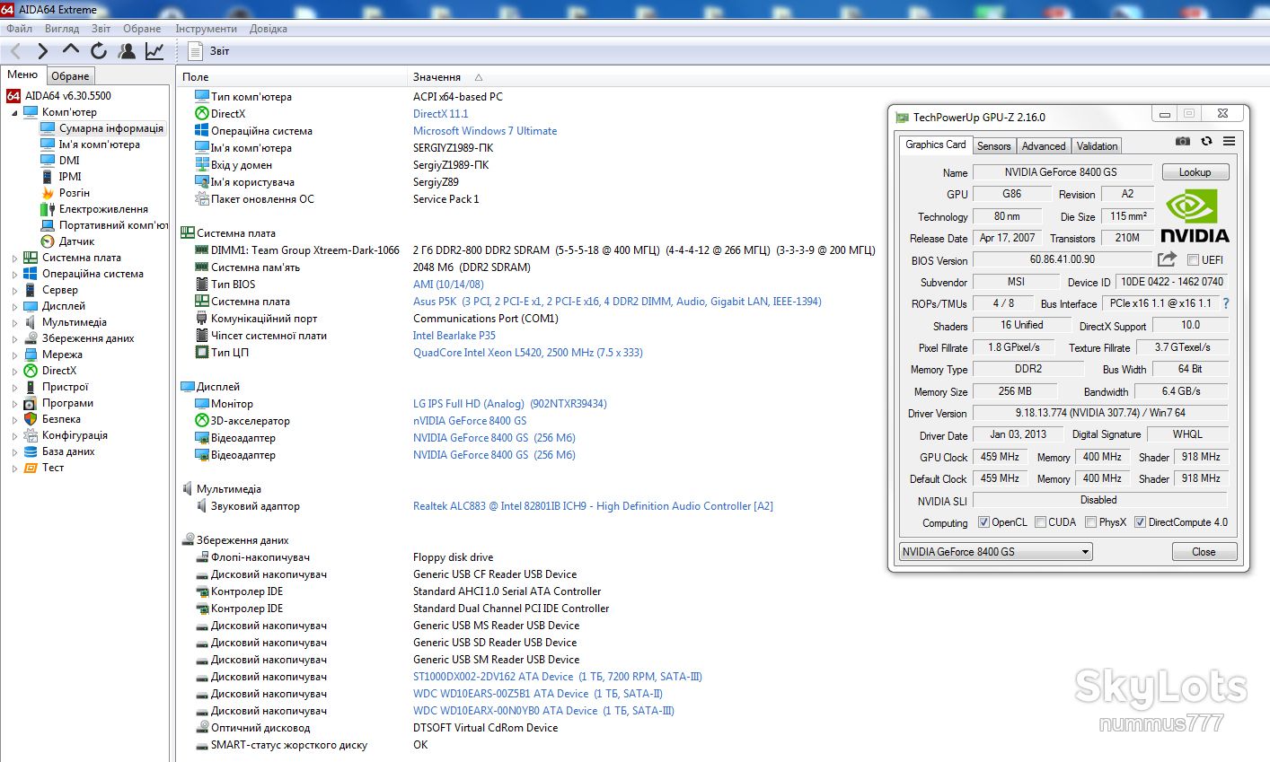This screenshot has height=762, width=1270.
Task: Toggle DirectCompute 4.0 checkbox
Action: click(1140, 522)
